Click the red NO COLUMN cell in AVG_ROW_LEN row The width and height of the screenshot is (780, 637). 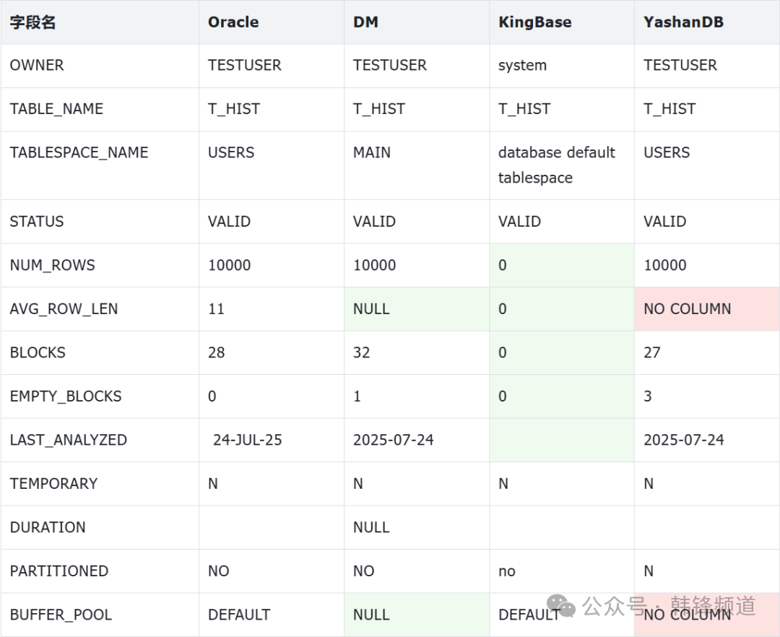[687, 309]
